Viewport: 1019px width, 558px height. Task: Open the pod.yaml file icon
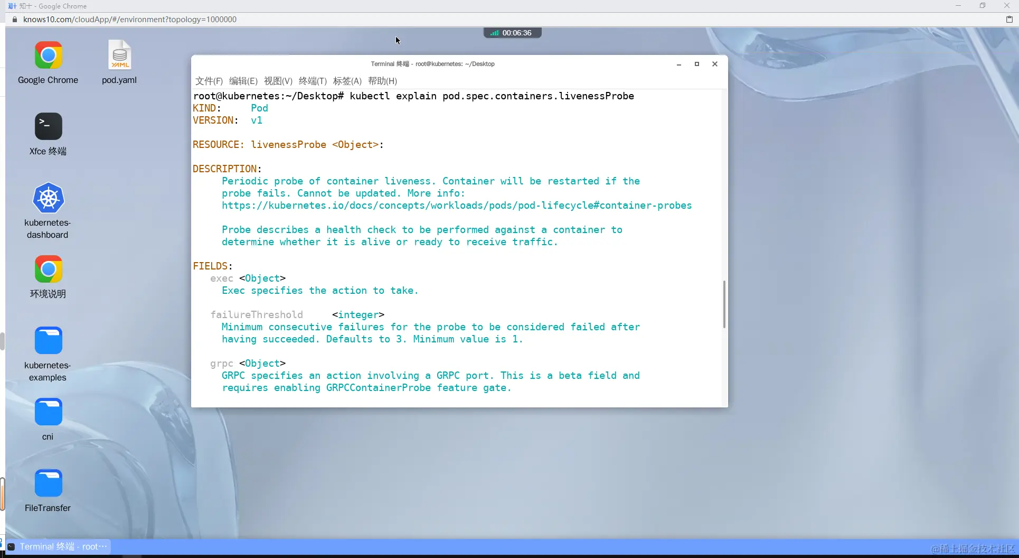pyautogui.click(x=120, y=55)
